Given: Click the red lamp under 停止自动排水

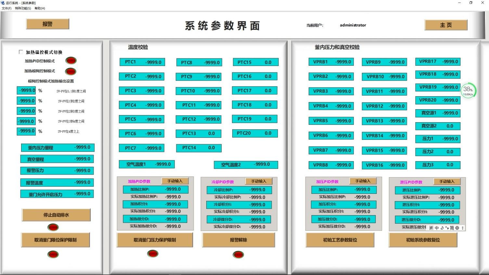Looking at the screenshot, I should [x=53, y=227].
